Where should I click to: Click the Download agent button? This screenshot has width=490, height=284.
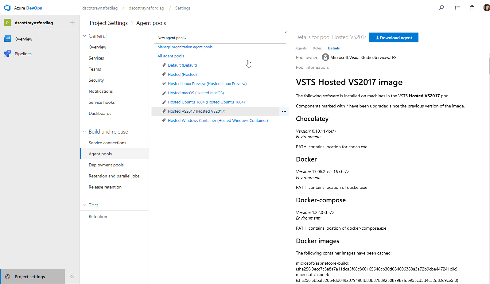click(394, 37)
